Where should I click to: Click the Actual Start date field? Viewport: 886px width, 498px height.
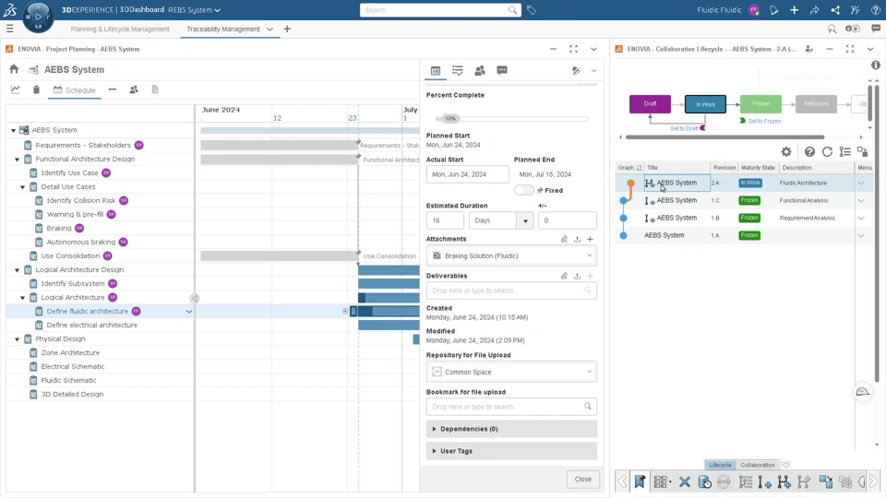(x=467, y=174)
